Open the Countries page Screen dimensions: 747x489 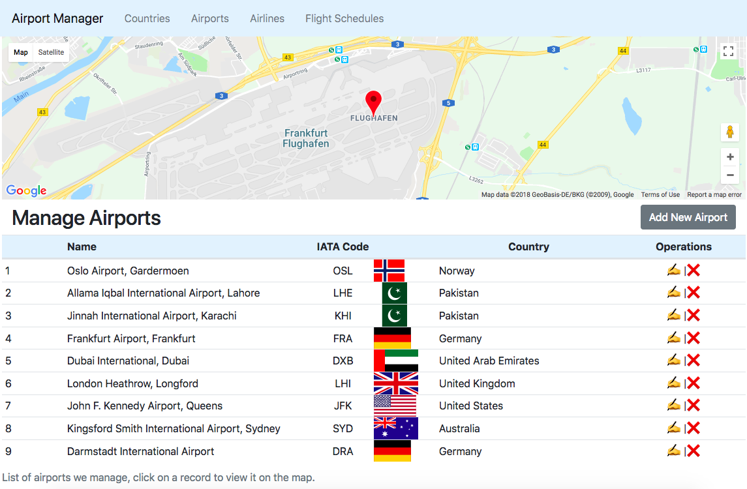(x=147, y=18)
